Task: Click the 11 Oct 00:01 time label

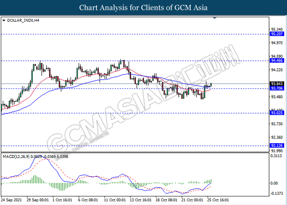Action: 115,200
